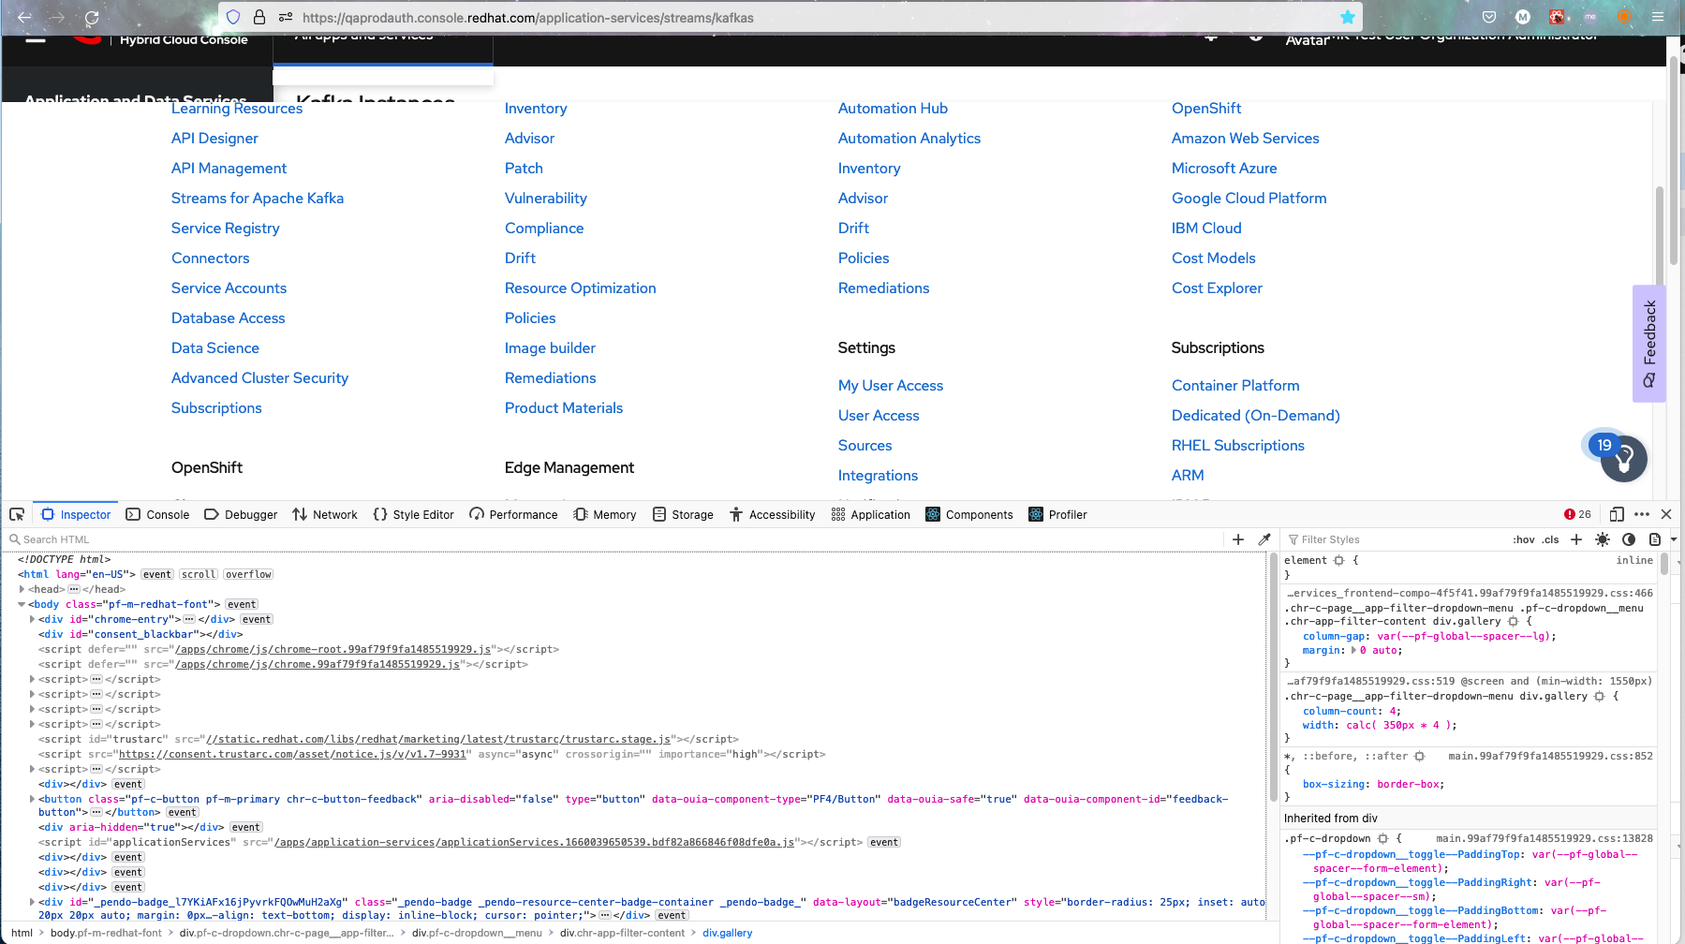This screenshot has width=1685, height=944.
Task: Open the Console tab in DevTools
Action: [158, 514]
